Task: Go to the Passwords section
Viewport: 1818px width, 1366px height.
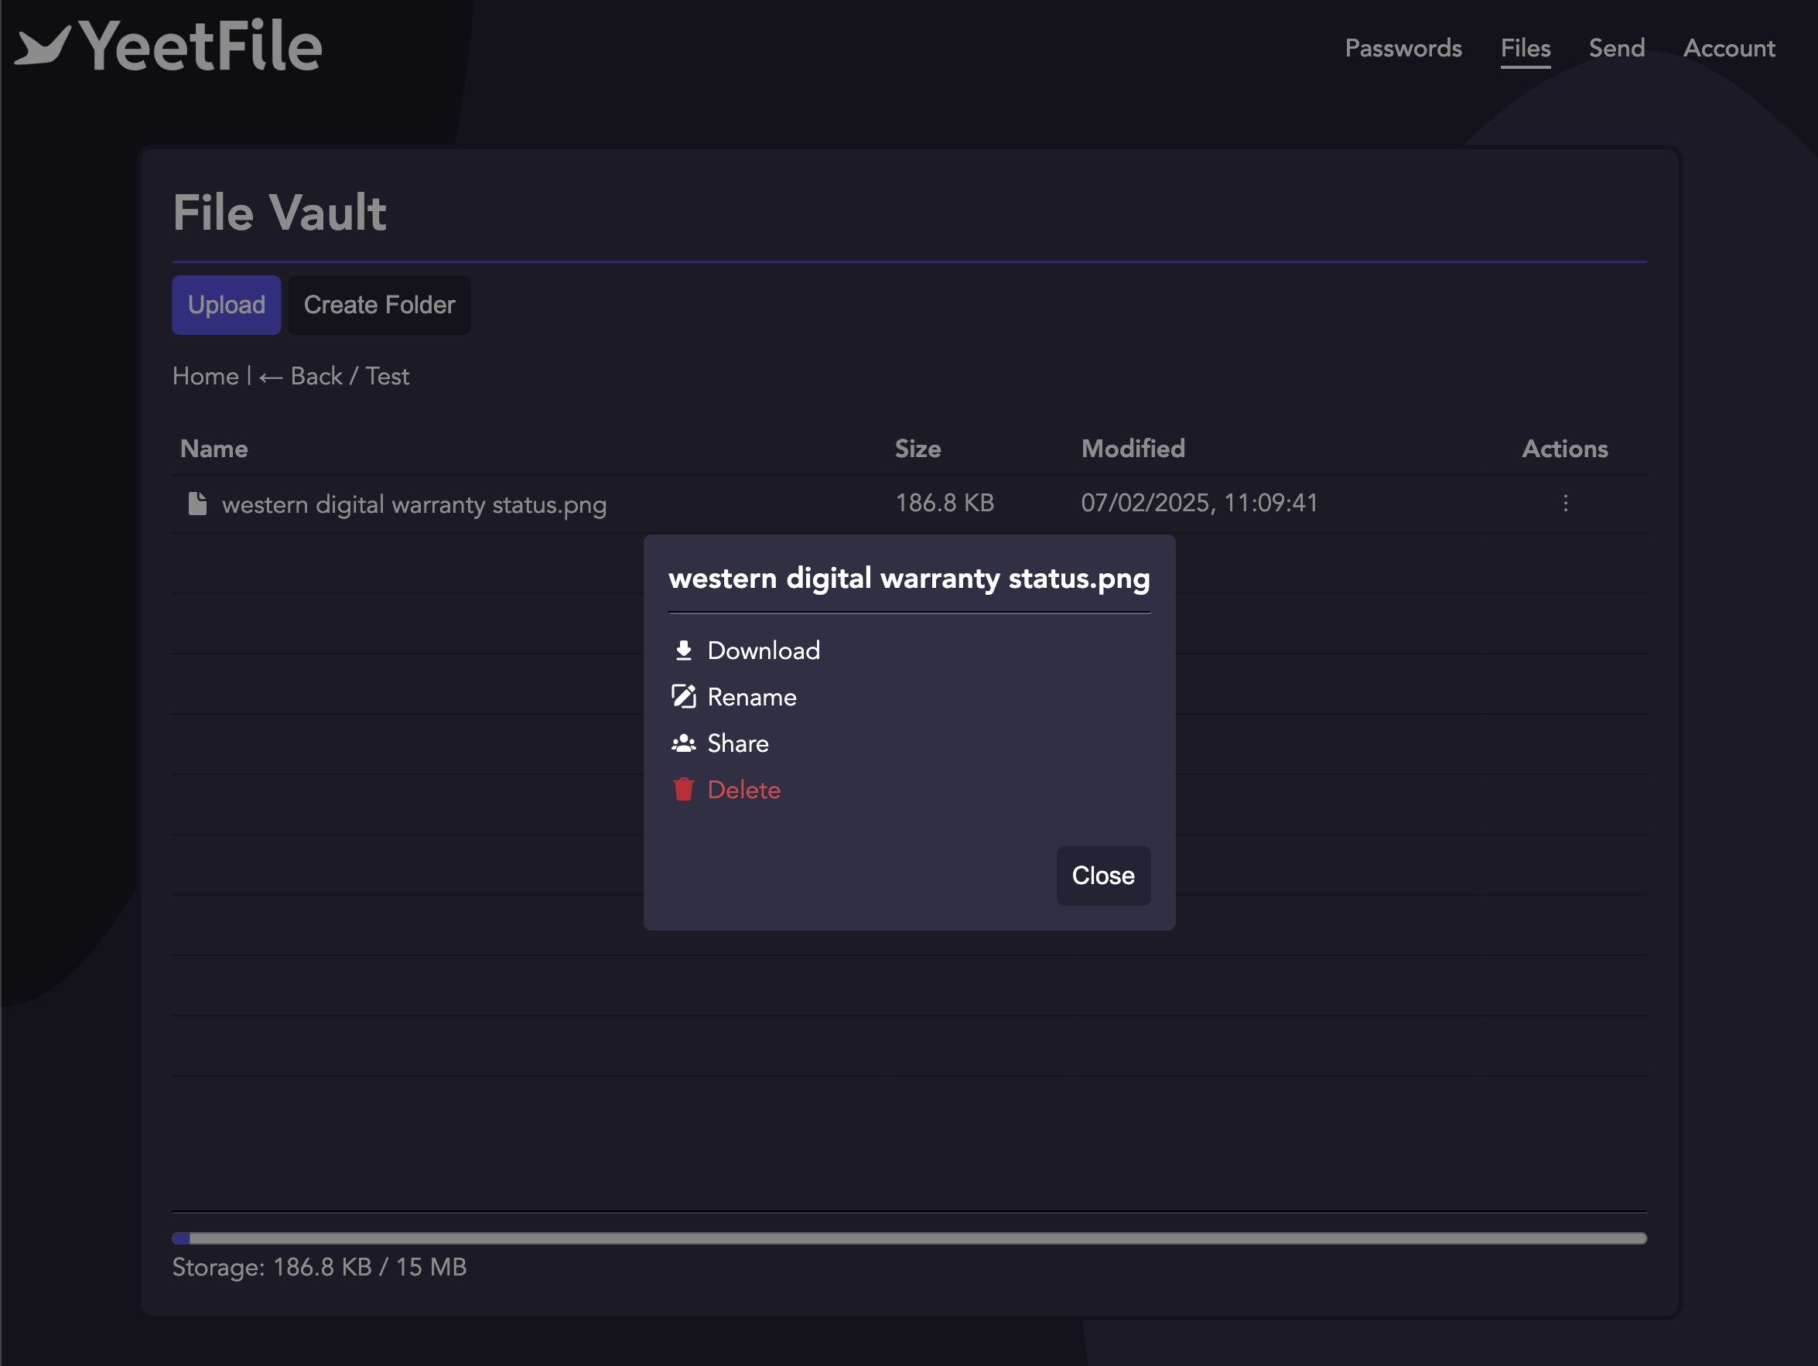Action: [x=1403, y=48]
